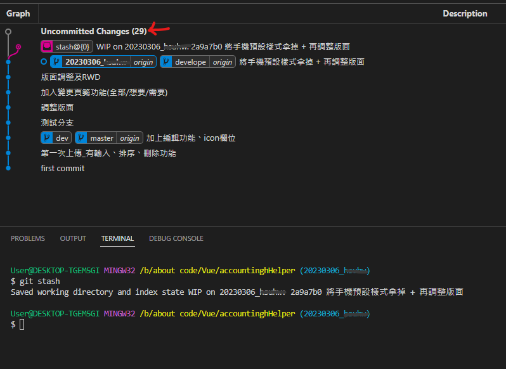Click the pink stash box icon
Image resolution: width=506 pixels, height=369 pixels.
click(x=47, y=46)
